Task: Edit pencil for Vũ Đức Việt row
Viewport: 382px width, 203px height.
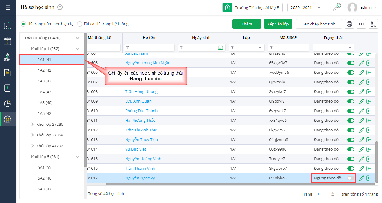Action: (361, 149)
